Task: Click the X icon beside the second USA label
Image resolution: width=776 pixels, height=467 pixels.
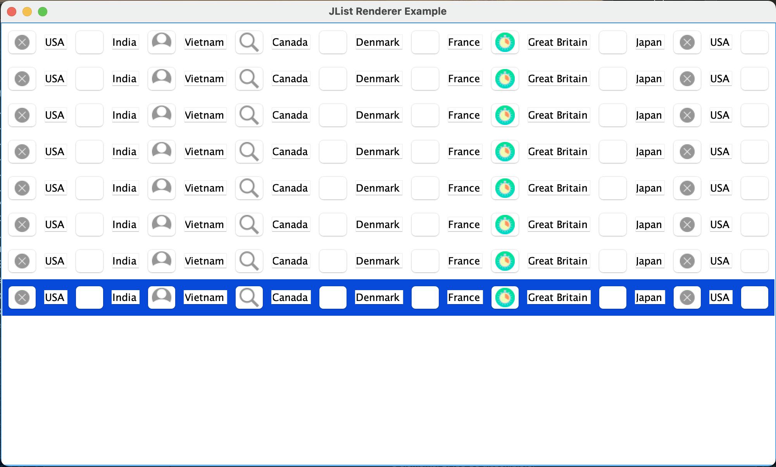Action: pos(687,42)
